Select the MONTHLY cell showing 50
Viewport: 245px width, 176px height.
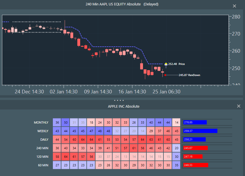(x=66, y=122)
